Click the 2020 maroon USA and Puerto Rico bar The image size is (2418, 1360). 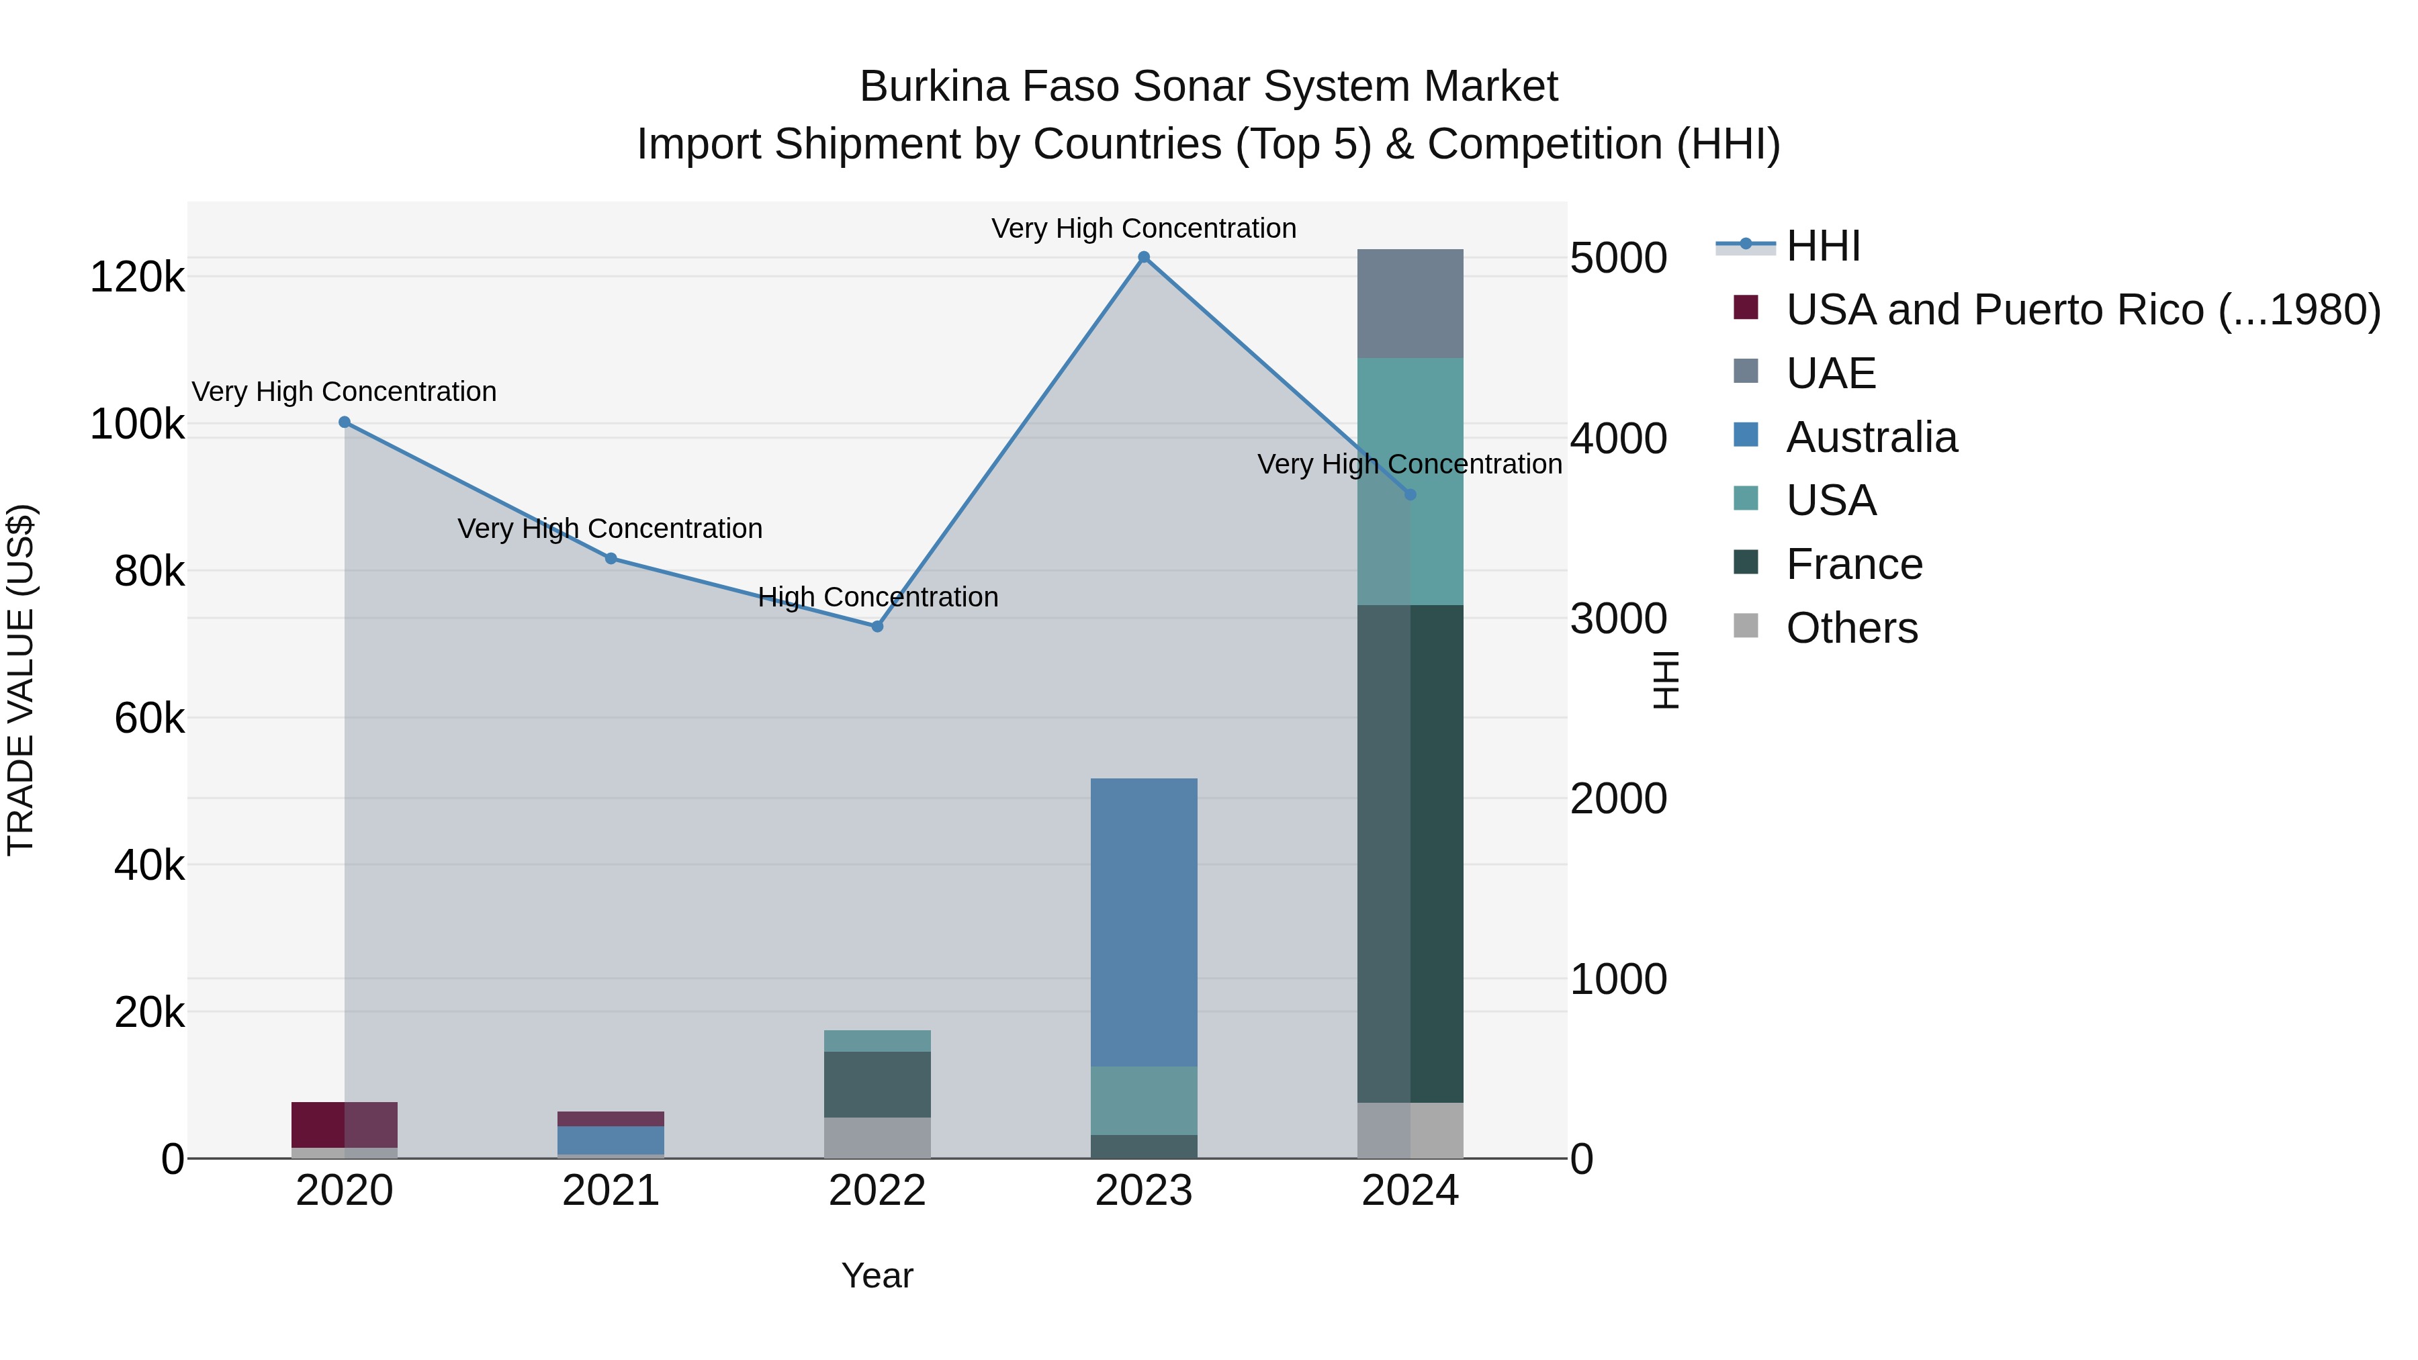click(345, 1126)
